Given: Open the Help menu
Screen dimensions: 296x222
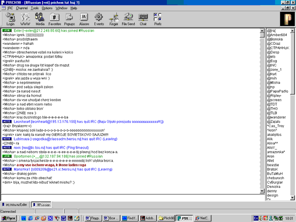Looking at the screenshot, I should point(74,8).
